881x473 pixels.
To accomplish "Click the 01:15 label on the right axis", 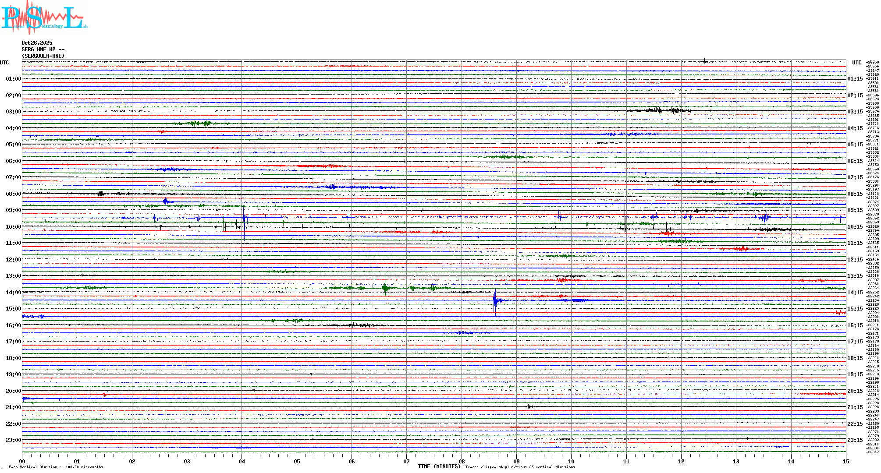I will 855,79.
